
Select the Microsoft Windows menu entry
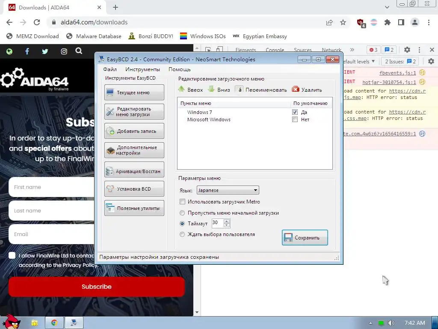coord(209,120)
